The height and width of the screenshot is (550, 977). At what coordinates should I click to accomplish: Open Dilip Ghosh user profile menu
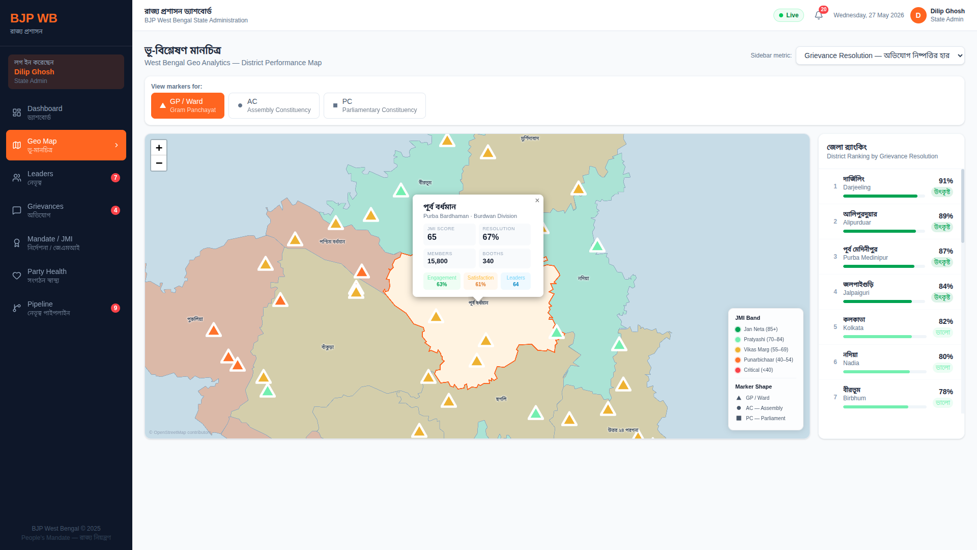(x=937, y=15)
